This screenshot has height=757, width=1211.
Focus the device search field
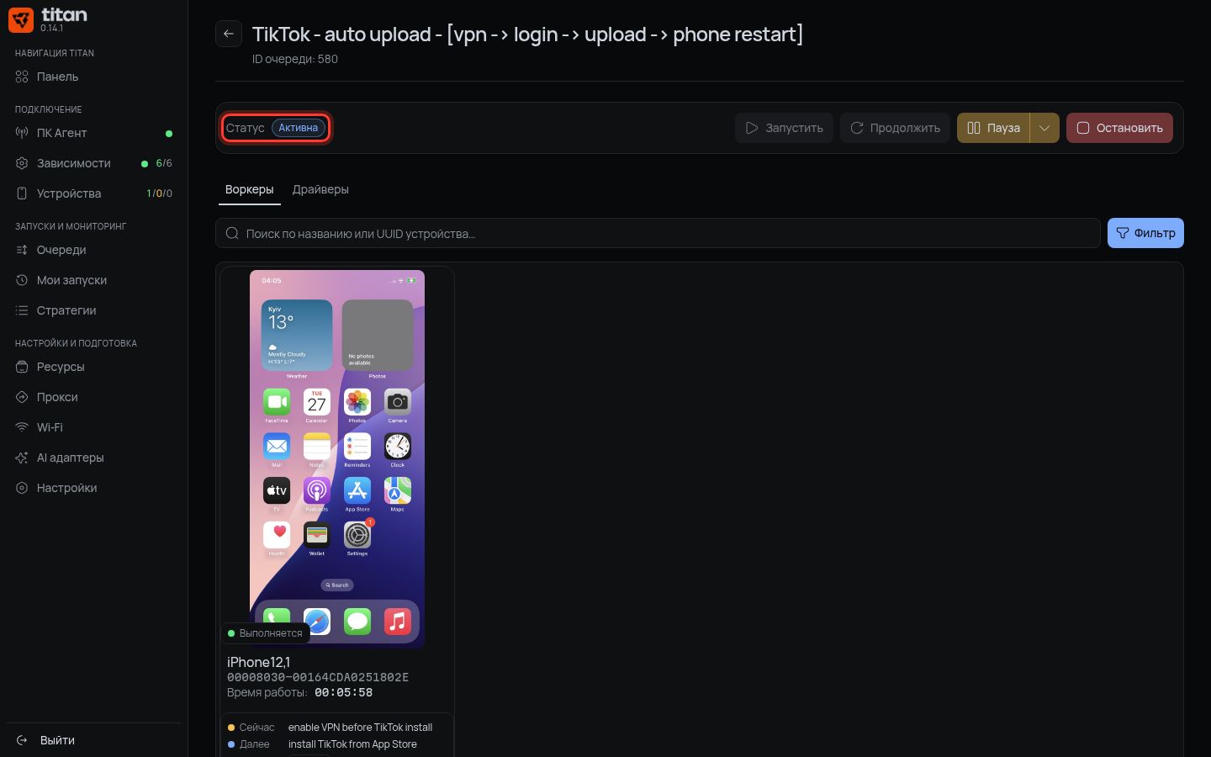(x=658, y=233)
